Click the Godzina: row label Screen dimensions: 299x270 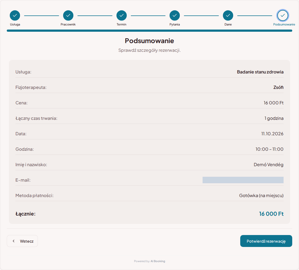[x=25, y=149]
